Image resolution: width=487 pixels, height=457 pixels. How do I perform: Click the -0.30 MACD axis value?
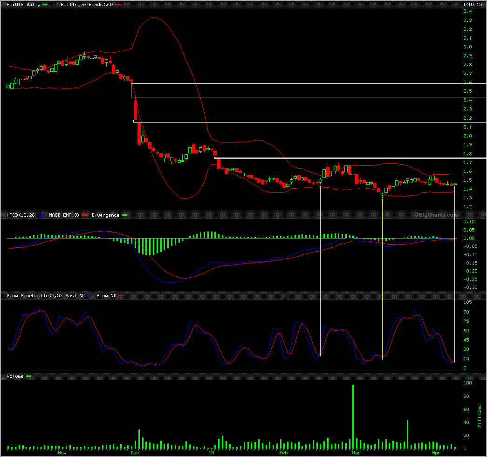[x=471, y=287]
